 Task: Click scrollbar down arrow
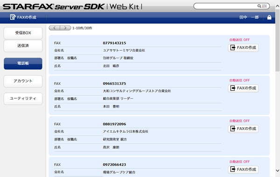click(278, 170)
